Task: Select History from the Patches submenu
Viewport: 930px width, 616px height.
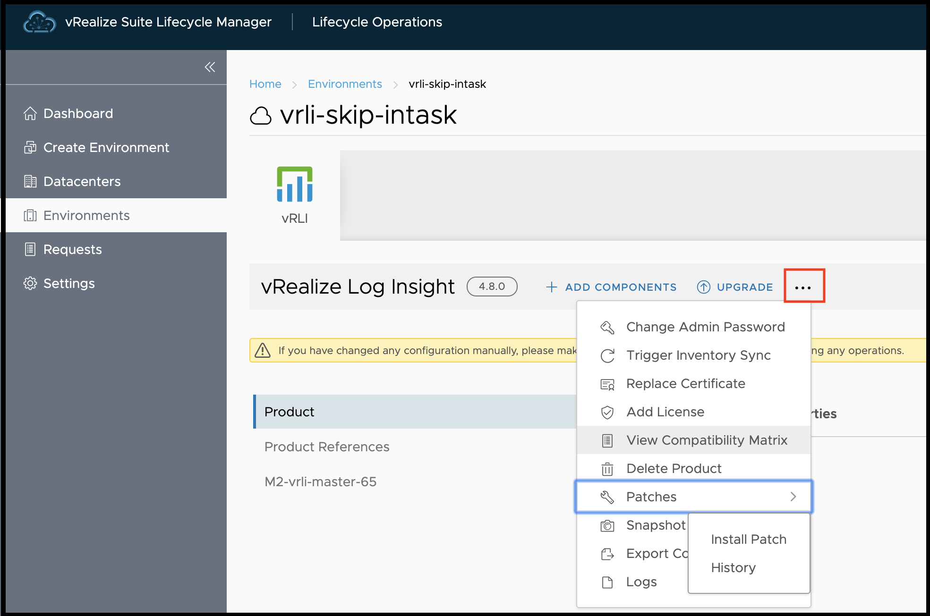Action: 733,567
